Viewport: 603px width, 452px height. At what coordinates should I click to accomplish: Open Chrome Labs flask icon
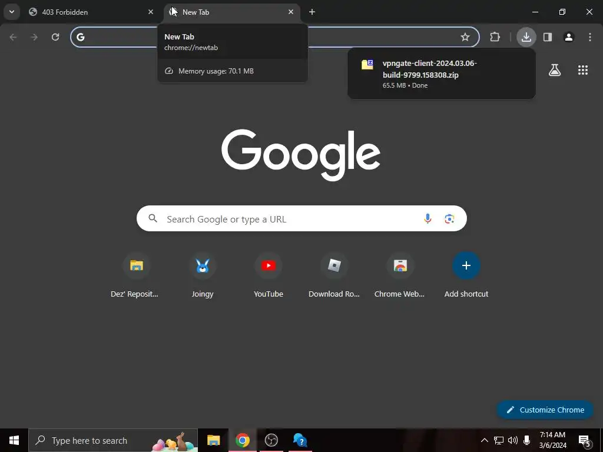point(555,70)
